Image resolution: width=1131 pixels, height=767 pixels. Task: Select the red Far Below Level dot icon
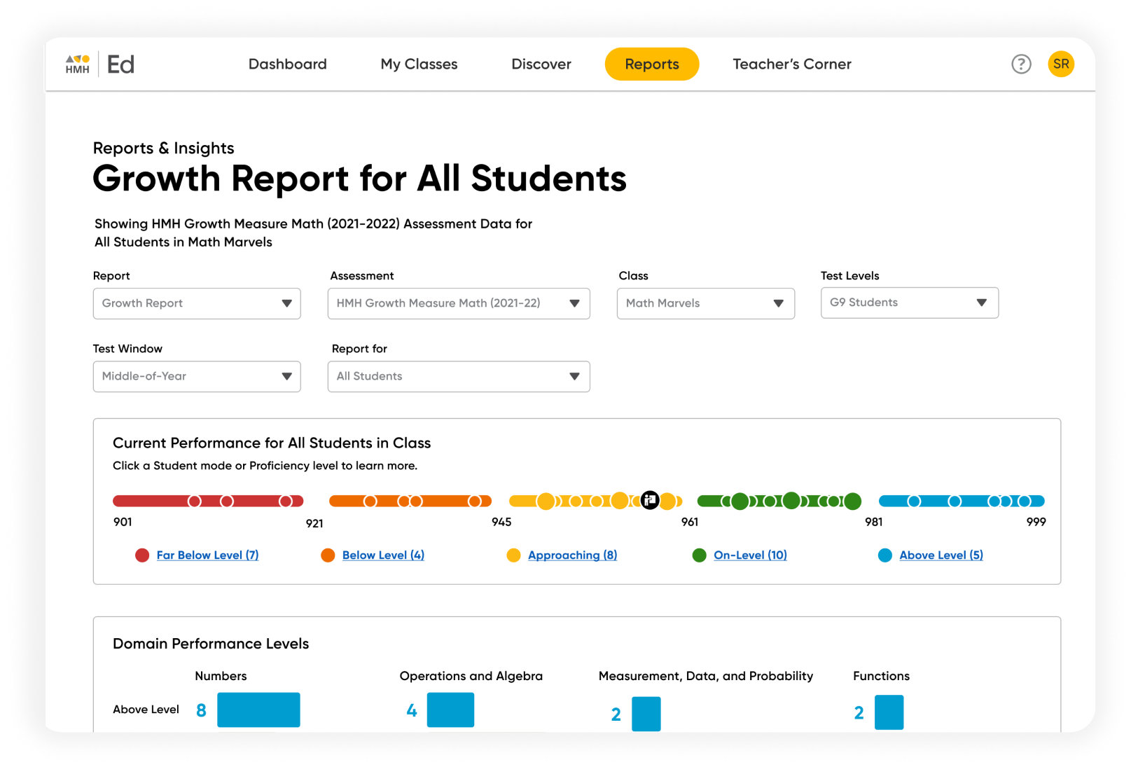coord(142,555)
